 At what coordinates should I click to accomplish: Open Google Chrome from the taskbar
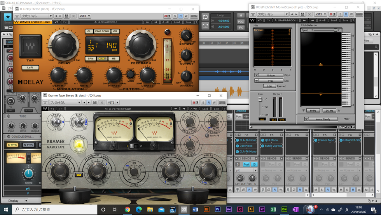coord(128,210)
